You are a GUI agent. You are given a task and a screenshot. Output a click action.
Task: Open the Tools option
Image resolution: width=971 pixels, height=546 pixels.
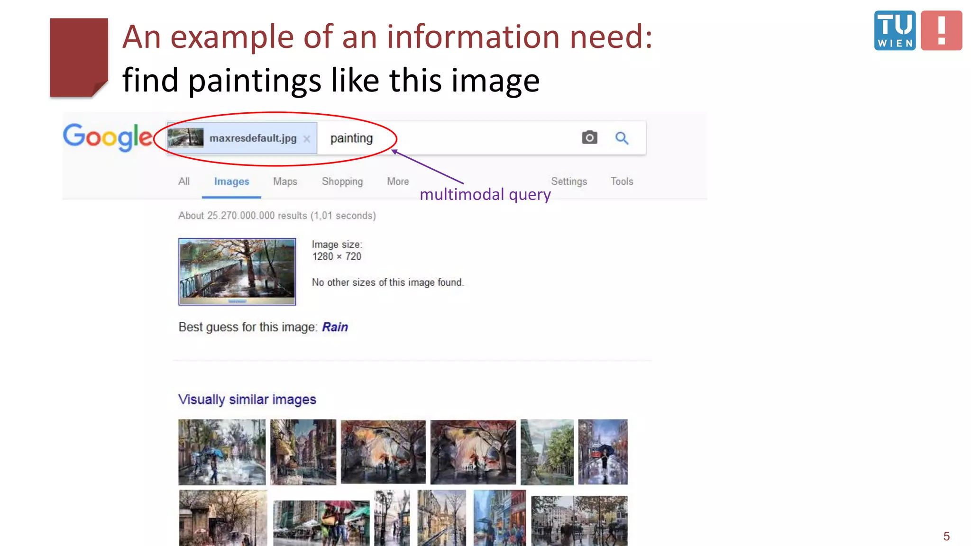tap(622, 182)
